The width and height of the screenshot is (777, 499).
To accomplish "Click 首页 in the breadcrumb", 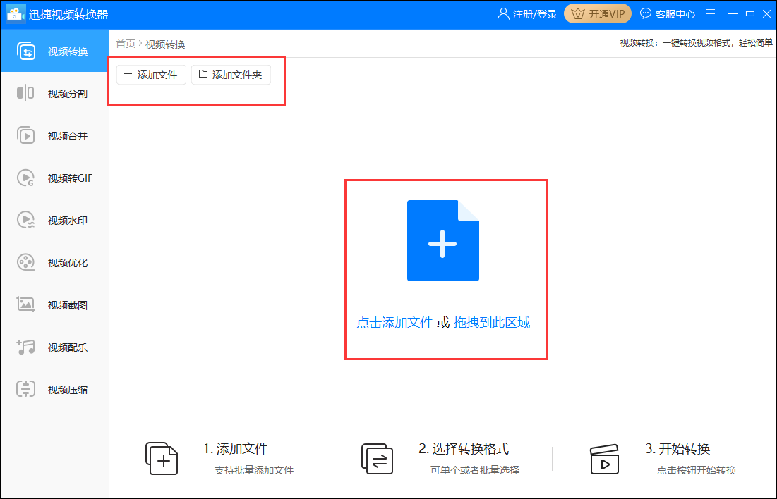I will click(x=126, y=44).
